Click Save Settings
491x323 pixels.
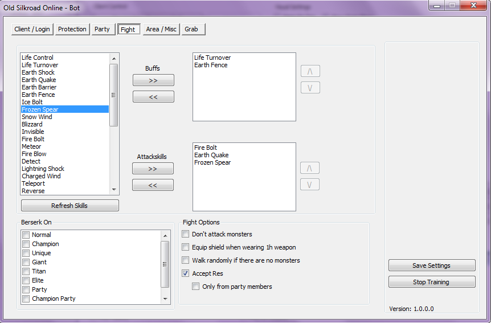click(432, 265)
